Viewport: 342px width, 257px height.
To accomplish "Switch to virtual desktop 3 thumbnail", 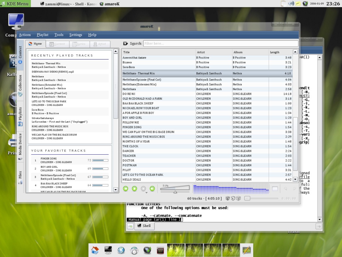I will click(x=212, y=250).
